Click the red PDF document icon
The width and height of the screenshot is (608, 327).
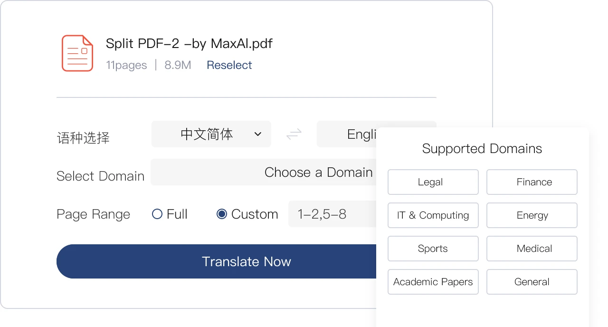pos(77,53)
